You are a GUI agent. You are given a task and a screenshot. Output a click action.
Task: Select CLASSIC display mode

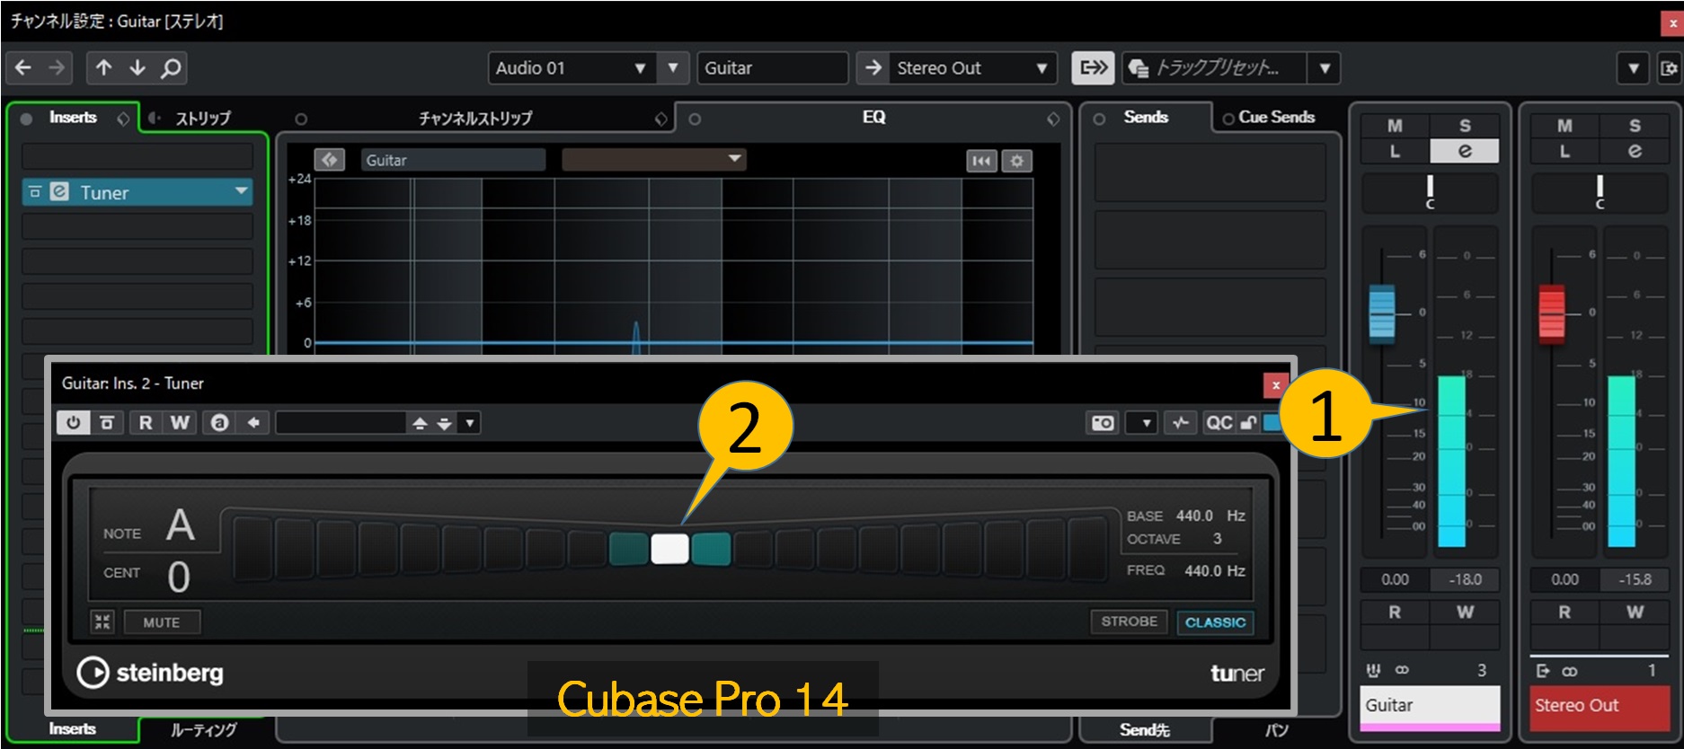coord(1215,621)
